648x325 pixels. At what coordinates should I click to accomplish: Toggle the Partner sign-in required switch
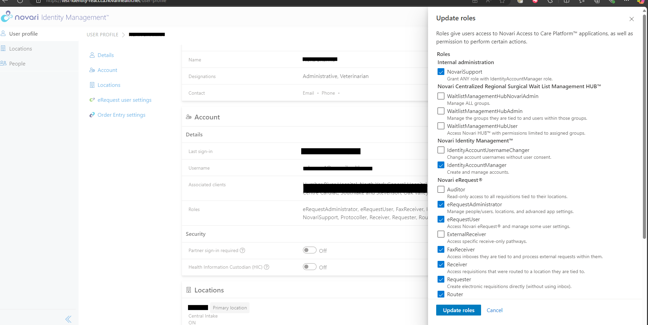coord(310,250)
